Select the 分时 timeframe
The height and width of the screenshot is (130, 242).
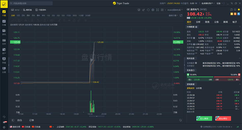(x=13, y=16)
